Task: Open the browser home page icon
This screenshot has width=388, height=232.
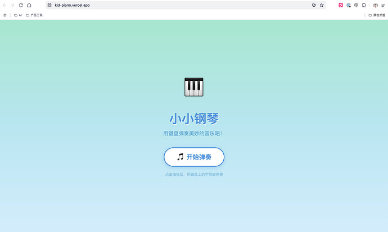Action: [x=29, y=5]
